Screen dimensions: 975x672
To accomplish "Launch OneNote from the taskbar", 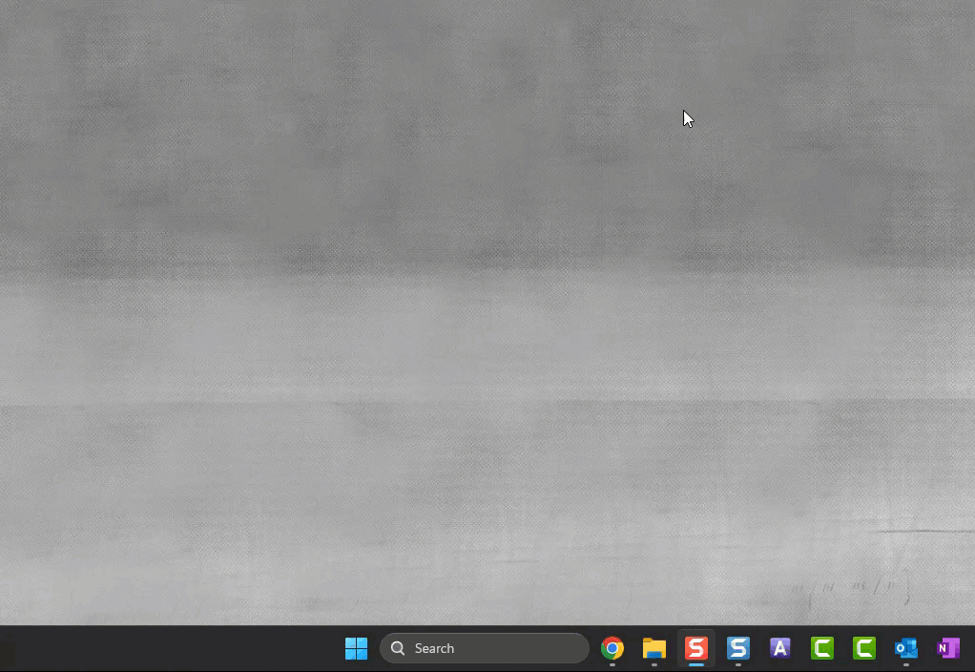I will (x=948, y=648).
